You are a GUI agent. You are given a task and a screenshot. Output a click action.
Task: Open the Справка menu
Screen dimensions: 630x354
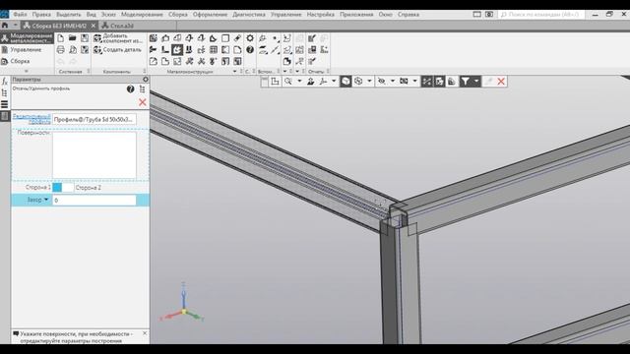coord(409,14)
